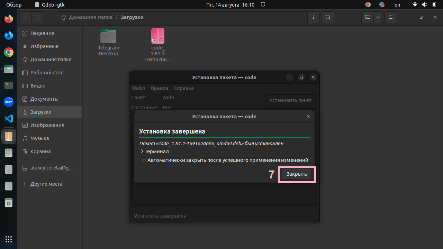Screen dimensions: 443x249
Task: Open notification bell in top bar
Action: click(x=263, y=5)
